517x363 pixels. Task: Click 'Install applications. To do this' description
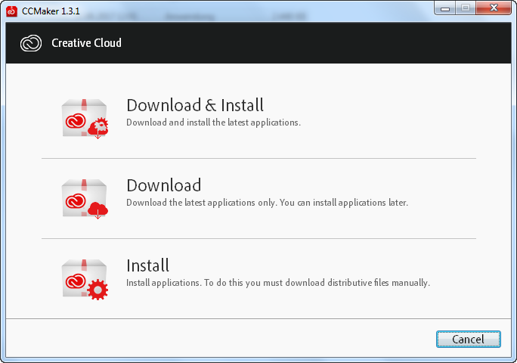[x=278, y=283]
